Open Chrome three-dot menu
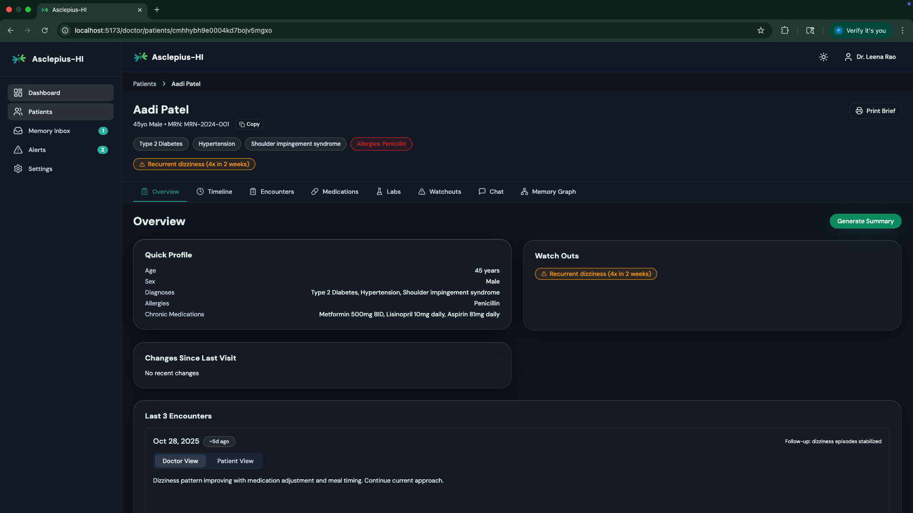913x513 pixels. pos(902,30)
